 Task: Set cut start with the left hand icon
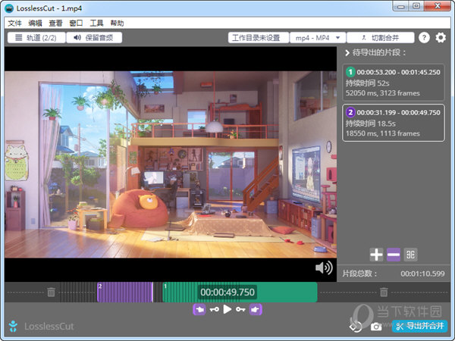point(199,310)
